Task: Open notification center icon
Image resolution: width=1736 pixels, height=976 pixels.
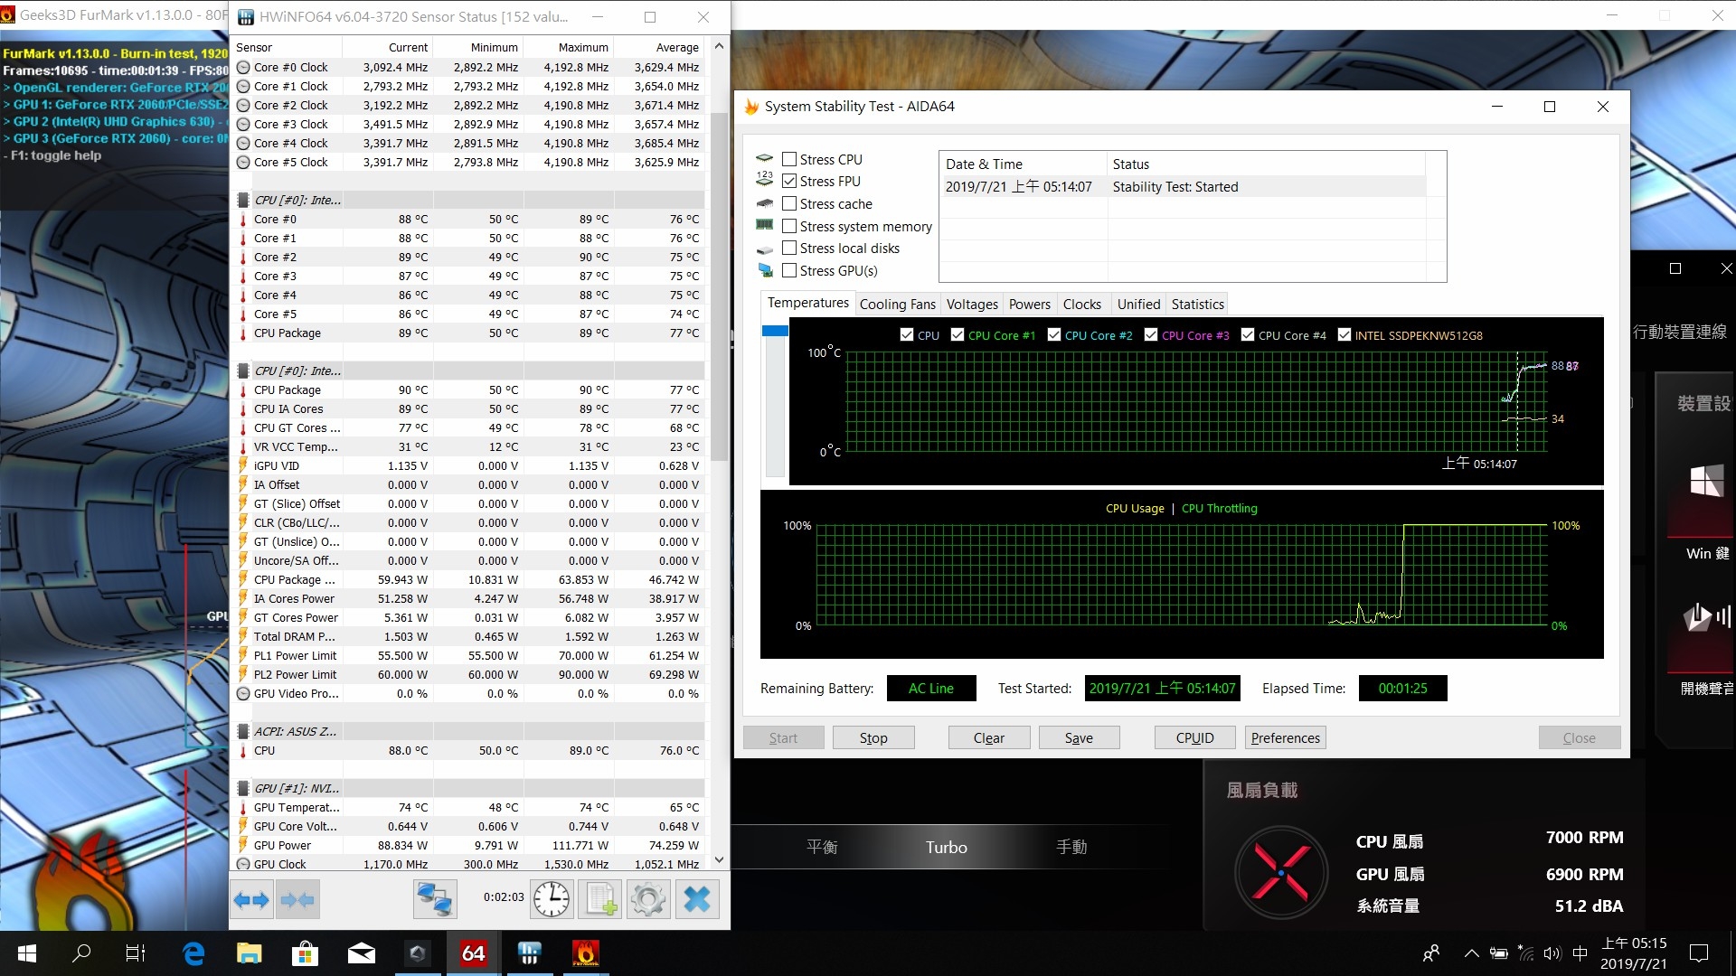Action: tap(1699, 953)
